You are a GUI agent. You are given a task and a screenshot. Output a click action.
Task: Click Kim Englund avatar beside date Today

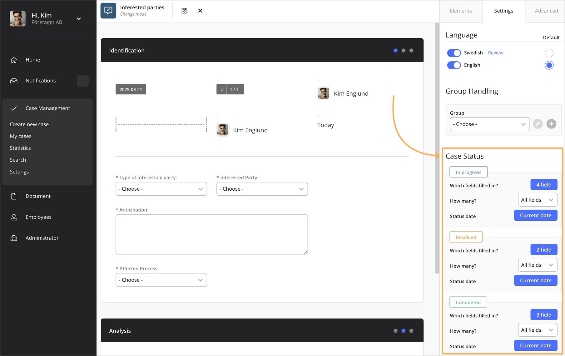click(x=223, y=130)
